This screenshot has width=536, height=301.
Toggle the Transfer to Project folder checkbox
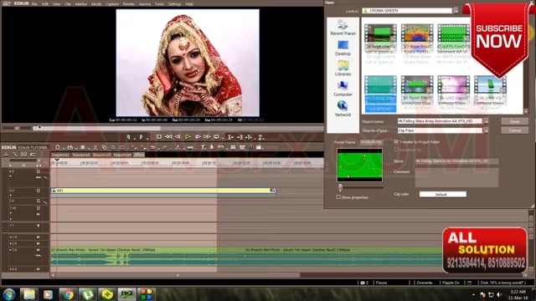pos(396,141)
